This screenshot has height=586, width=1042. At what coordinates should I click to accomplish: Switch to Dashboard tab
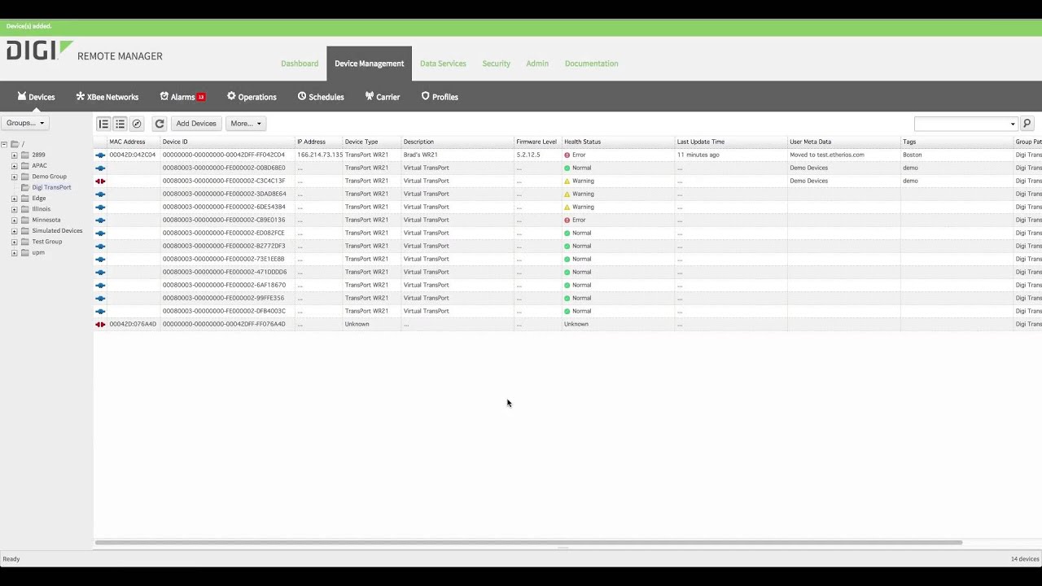pos(300,63)
